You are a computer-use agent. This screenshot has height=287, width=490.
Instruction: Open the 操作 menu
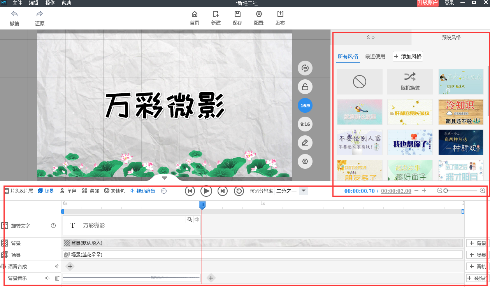point(50,3)
